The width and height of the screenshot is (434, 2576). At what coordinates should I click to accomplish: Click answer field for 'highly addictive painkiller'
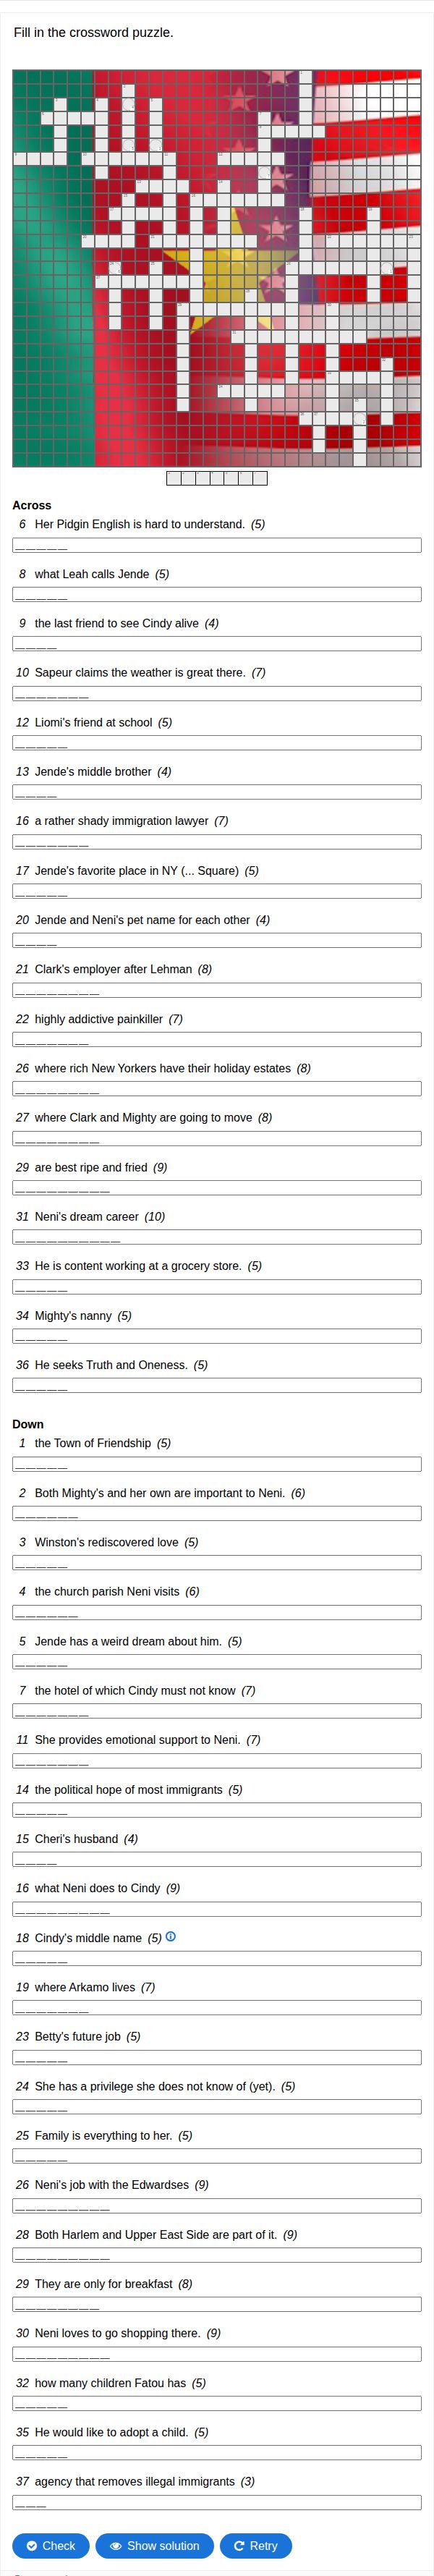[216, 1039]
